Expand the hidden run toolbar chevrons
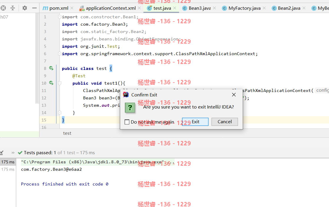This screenshot has height=207, width=329. tap(13, 153)
